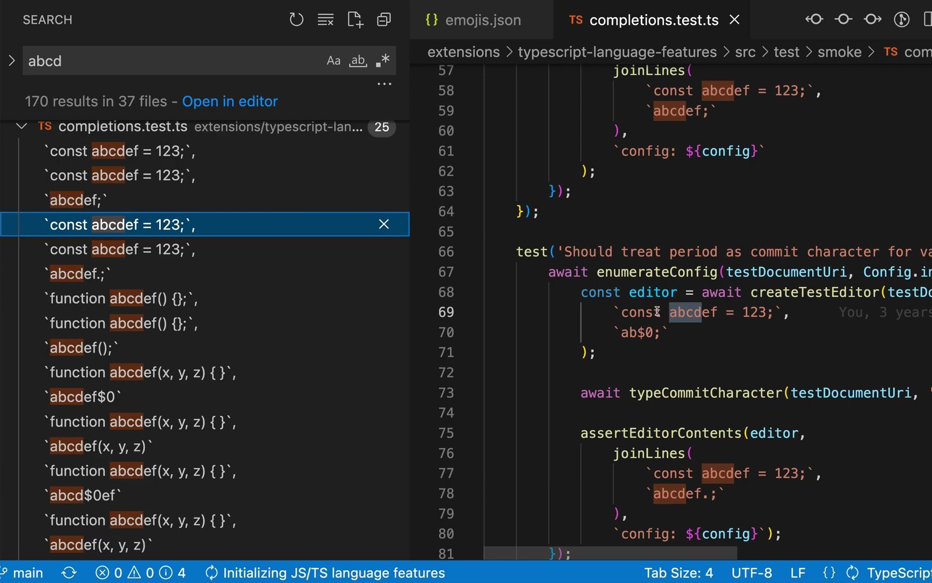Collapse completions.test.ts results group
Screen dimensions: 932x583
pos(22,126)
